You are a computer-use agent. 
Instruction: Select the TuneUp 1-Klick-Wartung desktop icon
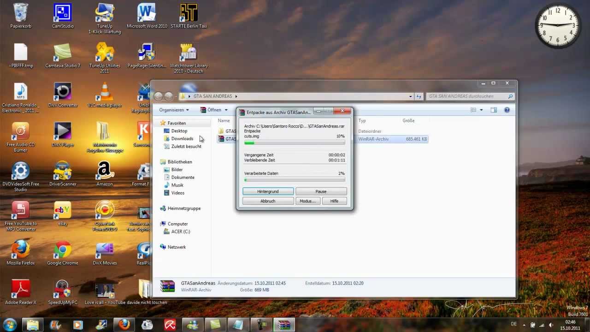105,18
